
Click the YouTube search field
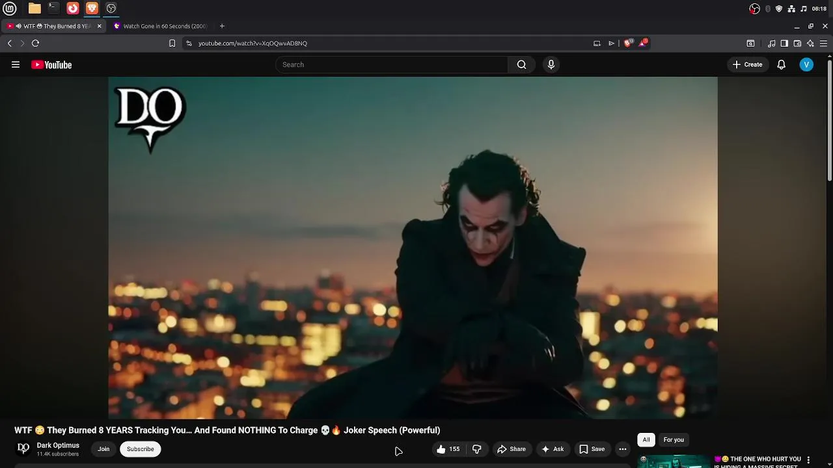click(391, 64)
